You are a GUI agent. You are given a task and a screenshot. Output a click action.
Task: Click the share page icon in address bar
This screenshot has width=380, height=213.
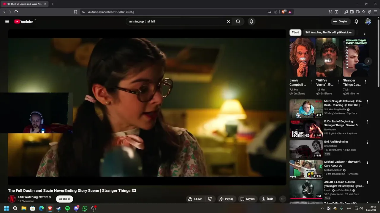tap(276, 12)
